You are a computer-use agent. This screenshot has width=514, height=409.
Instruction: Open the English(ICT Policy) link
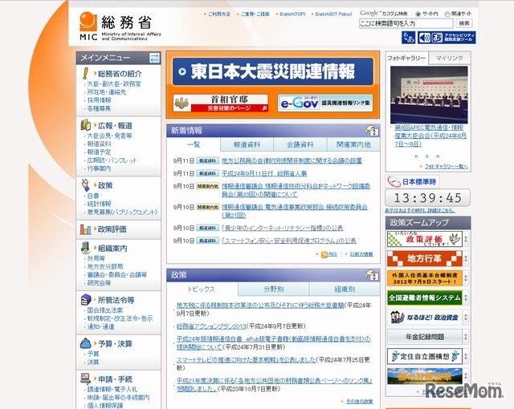[x=333, y=14]
